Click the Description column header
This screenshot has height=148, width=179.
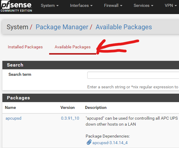(x=96, y=107)
